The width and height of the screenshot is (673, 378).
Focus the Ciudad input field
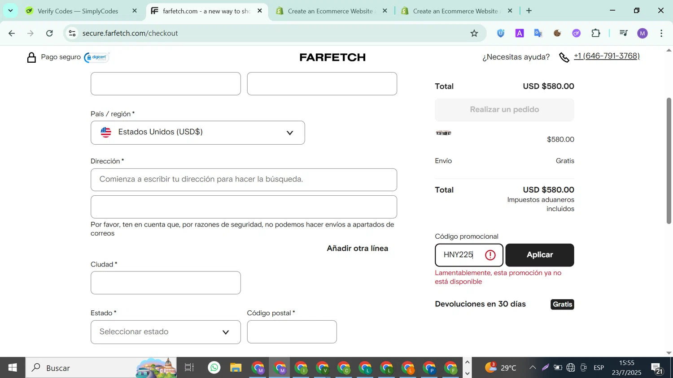coord(166,283)
